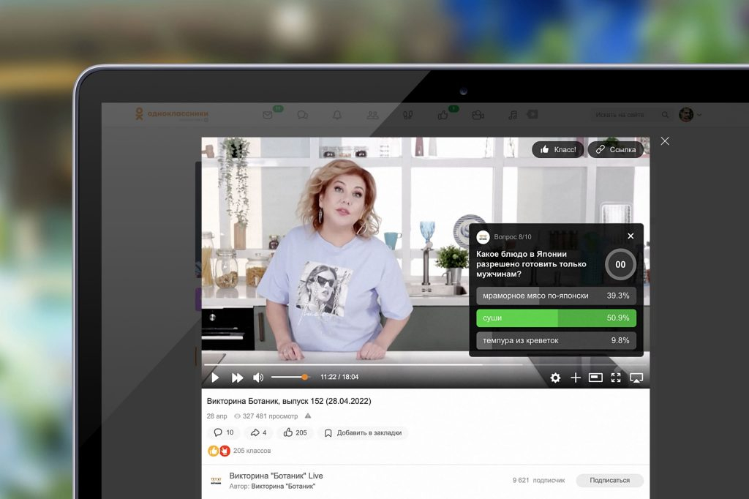Click the quiz channel logo near 'Вопрос 8/10'

click(483, 236)
